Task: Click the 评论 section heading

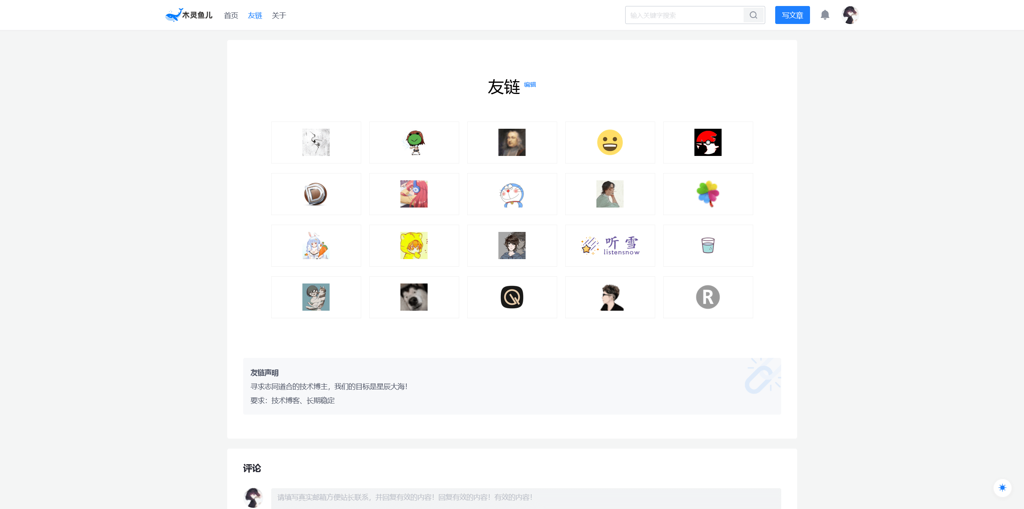Action: [252, 468]
